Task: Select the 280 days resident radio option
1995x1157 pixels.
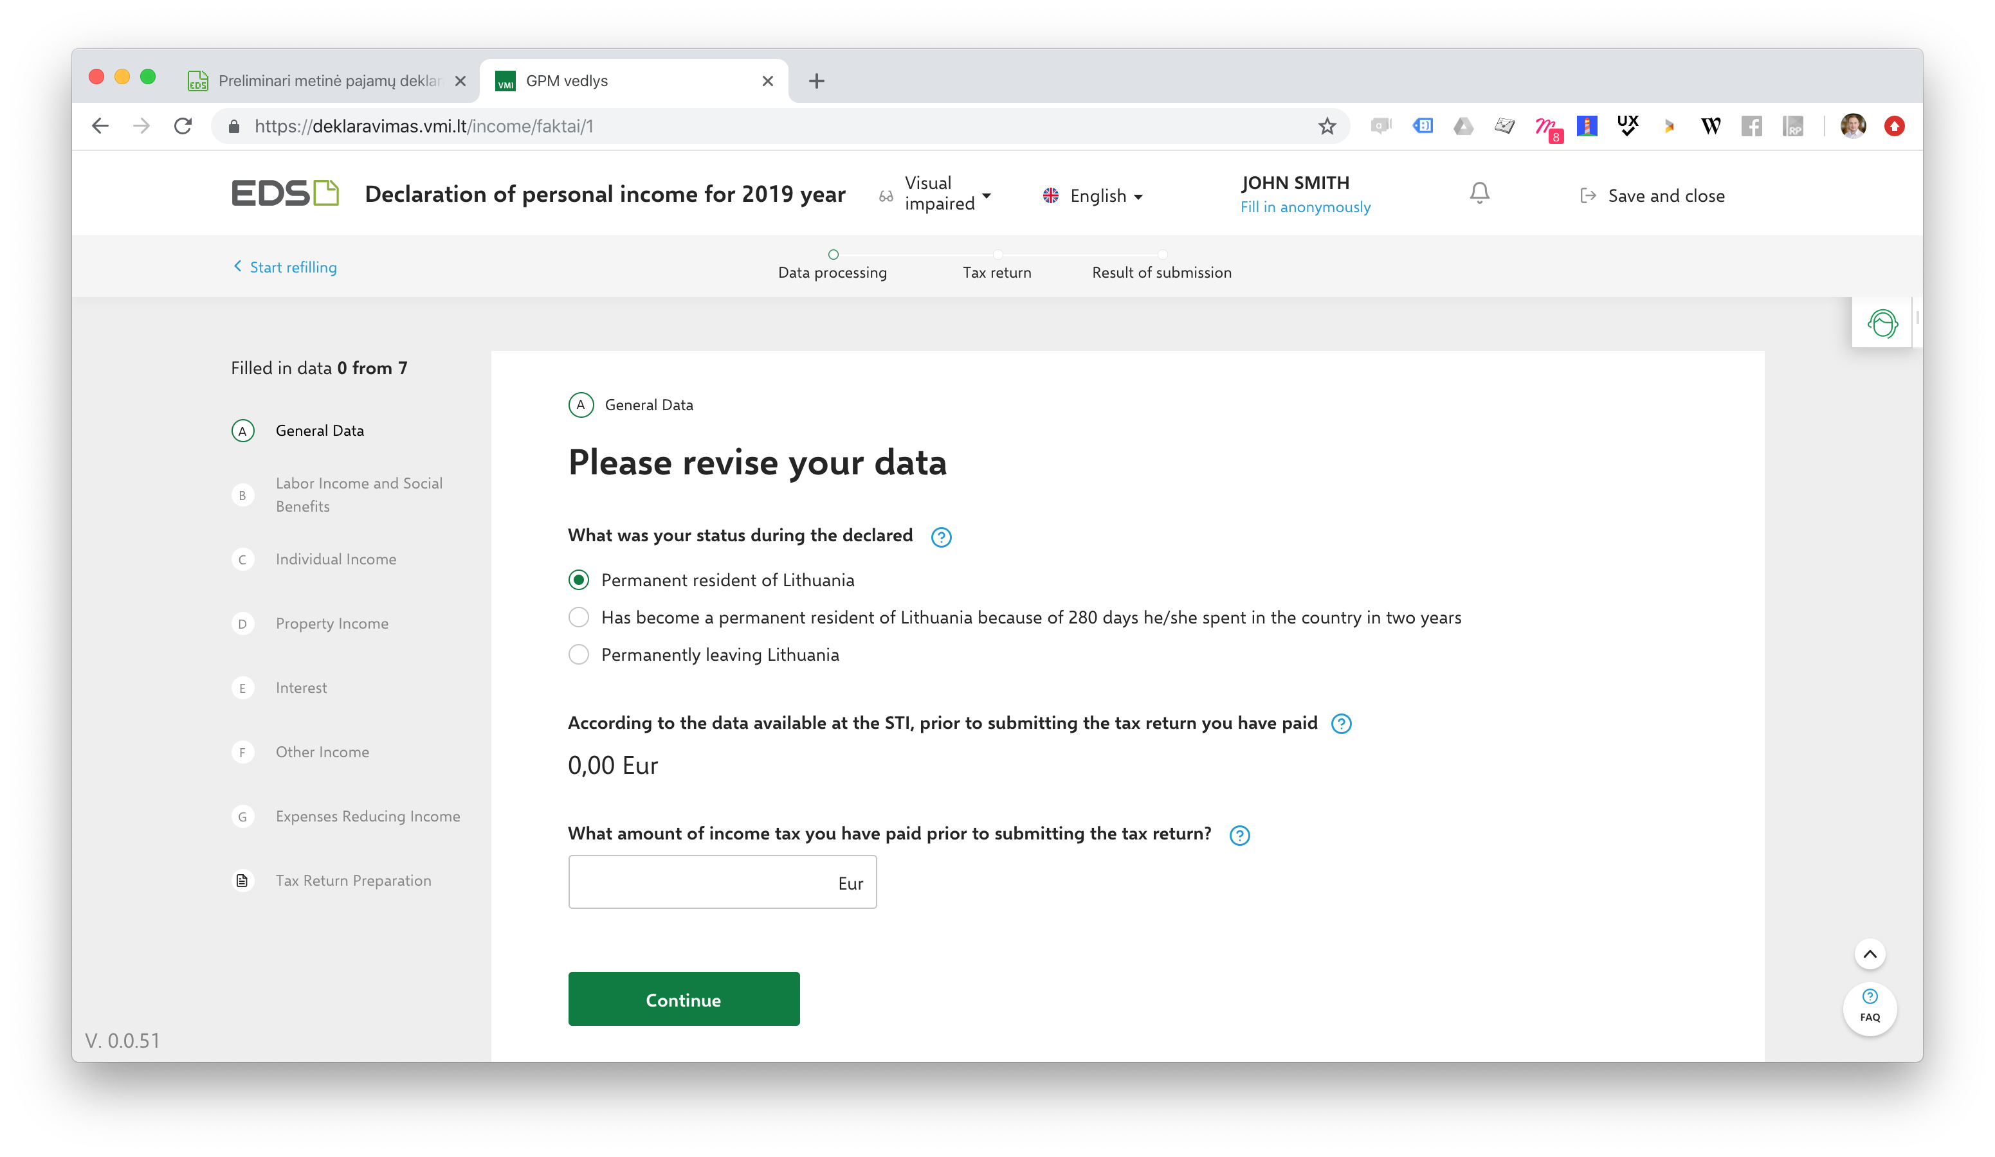Action: click(579, 617)
